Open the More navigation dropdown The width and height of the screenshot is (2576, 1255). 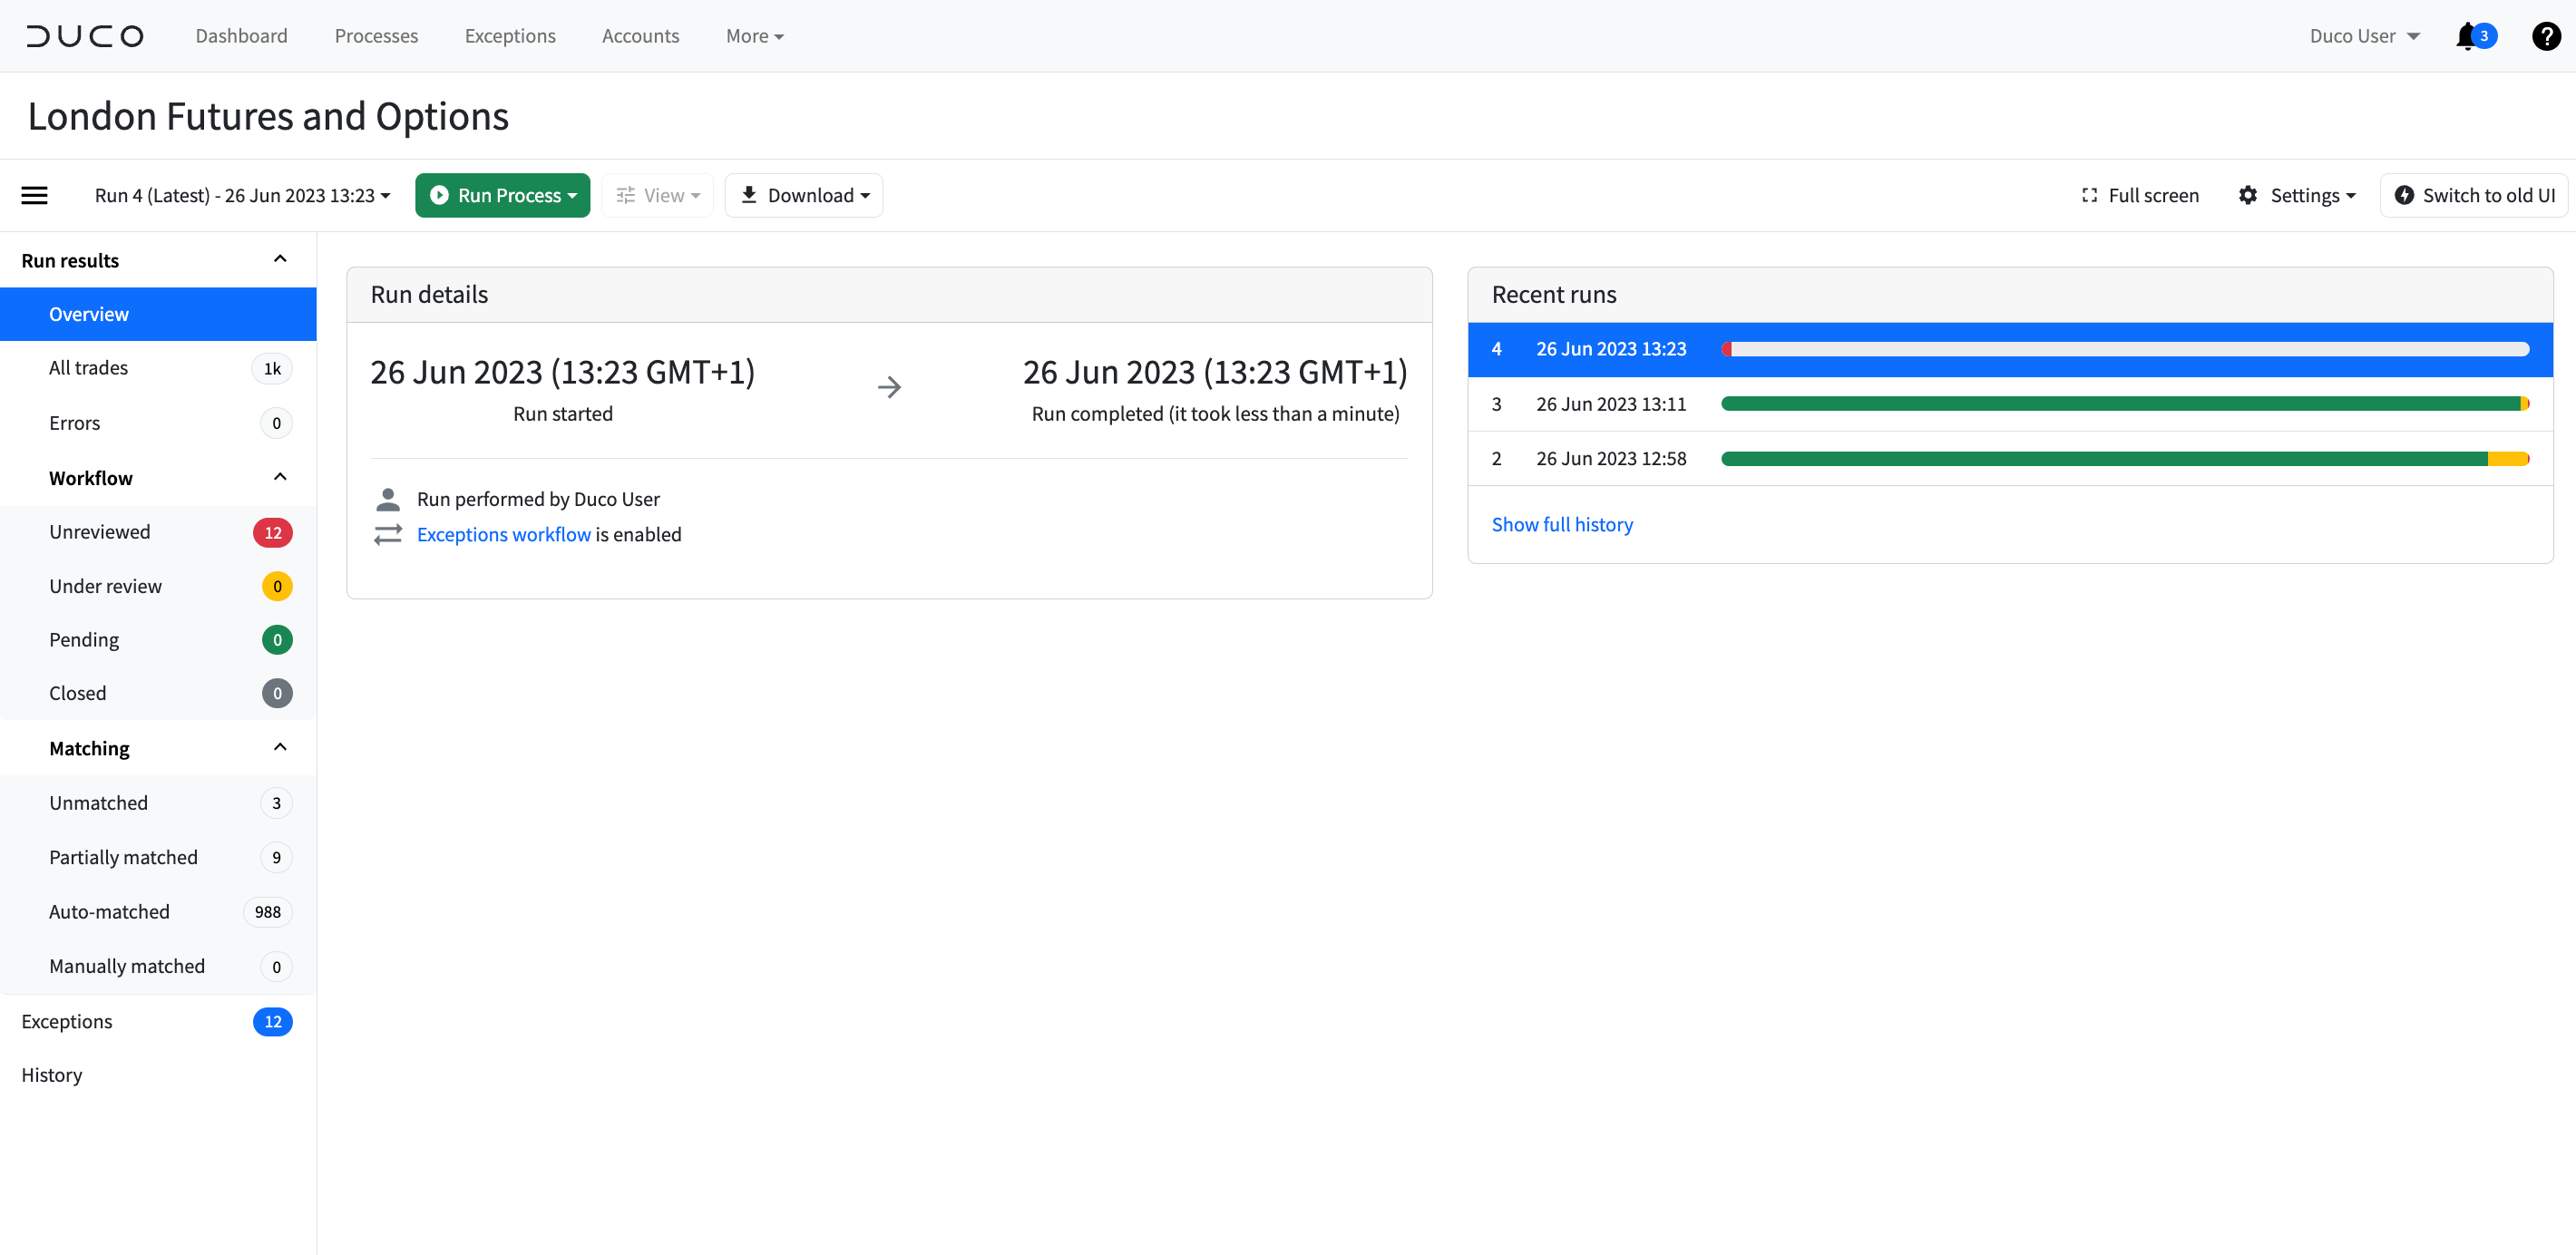pyautogui.click(x=754, y=35)
